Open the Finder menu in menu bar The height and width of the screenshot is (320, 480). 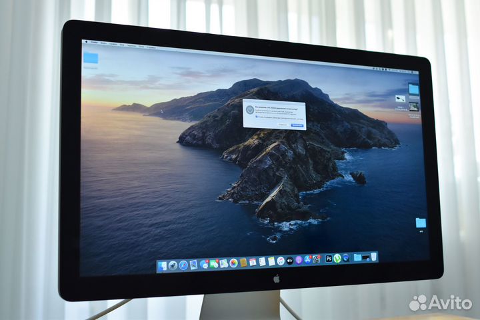(x=94, y=42)
